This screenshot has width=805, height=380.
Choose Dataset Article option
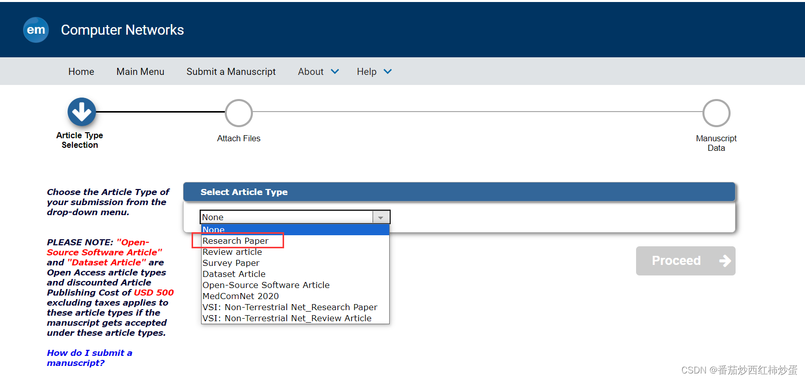tap(295, 274)
